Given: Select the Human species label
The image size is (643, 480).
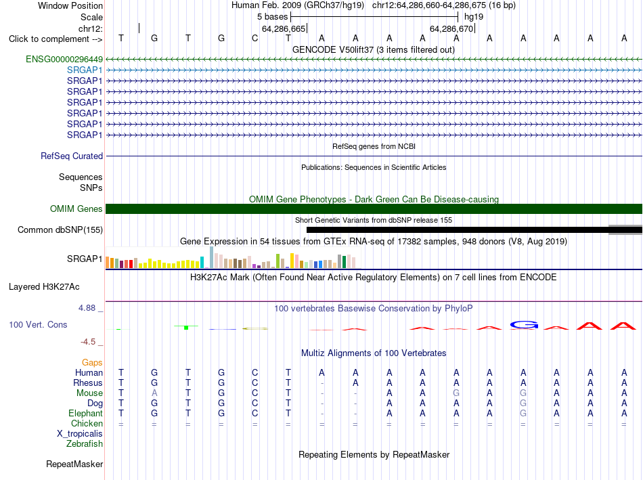Looking at the screenshot, I should [x=89, y=372].
